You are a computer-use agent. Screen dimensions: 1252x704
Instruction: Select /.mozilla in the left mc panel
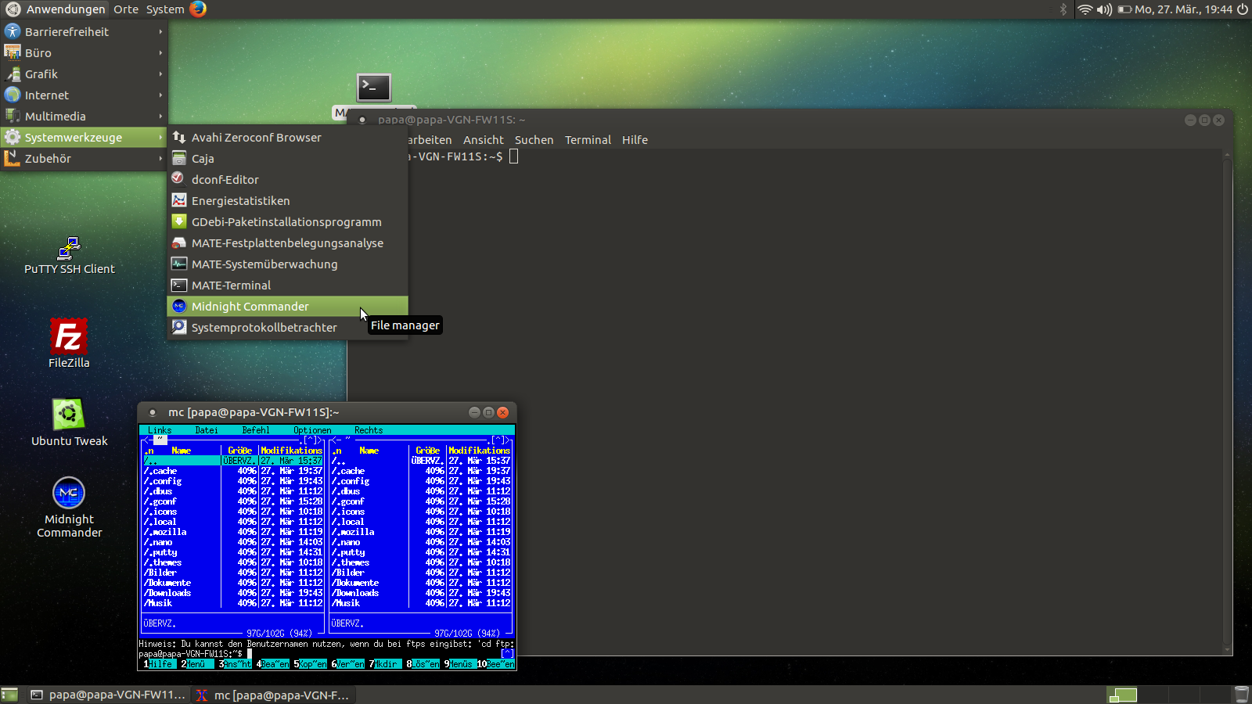click(233, 532)
